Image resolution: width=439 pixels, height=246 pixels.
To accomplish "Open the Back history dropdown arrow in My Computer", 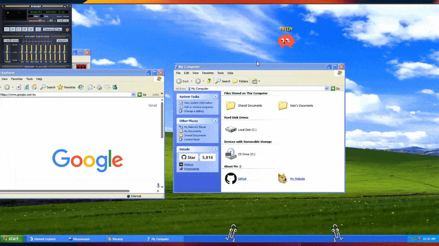I will [192, 81].
